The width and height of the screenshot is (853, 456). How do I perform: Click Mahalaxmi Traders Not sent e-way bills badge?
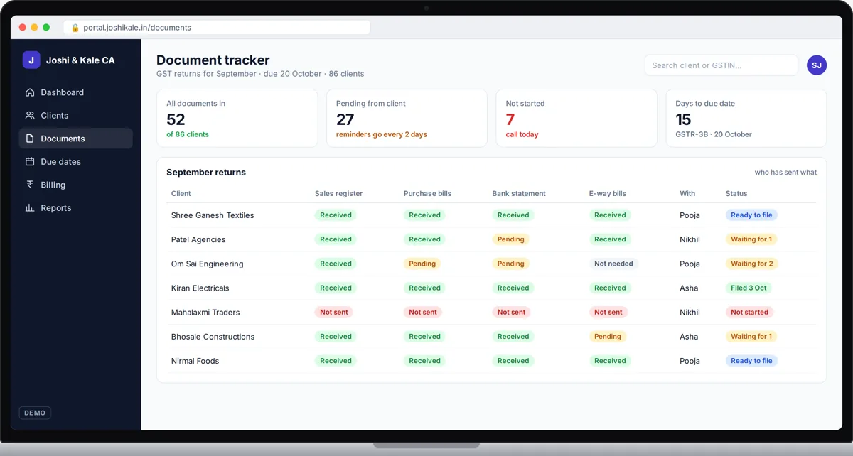tap(608, 313)
